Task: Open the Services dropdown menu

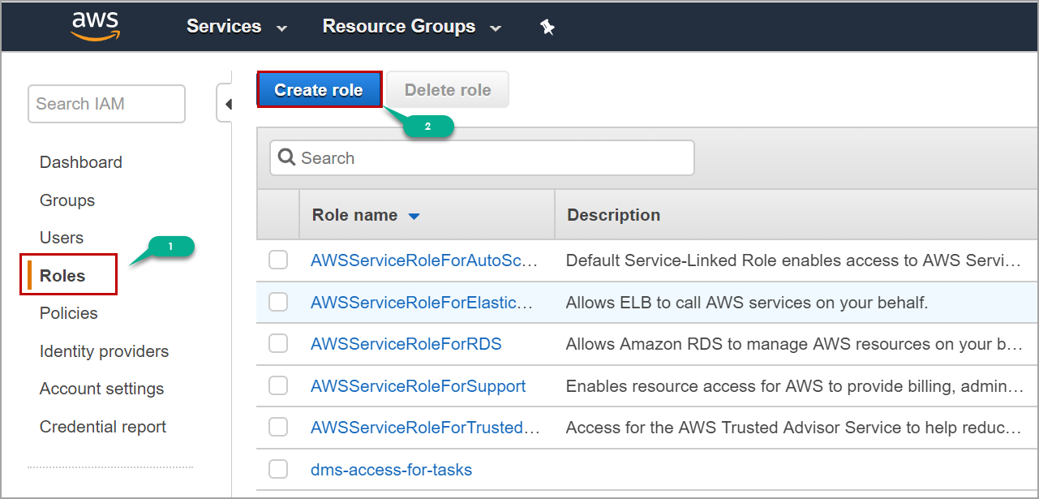Action: point(236,27)
